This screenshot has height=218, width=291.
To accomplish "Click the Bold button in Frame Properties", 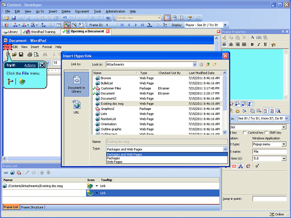I will point(252,45).
